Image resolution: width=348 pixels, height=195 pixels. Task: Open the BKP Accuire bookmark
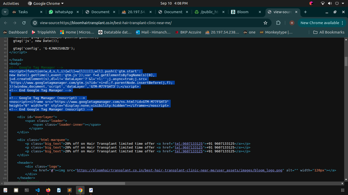click(188, 32)
